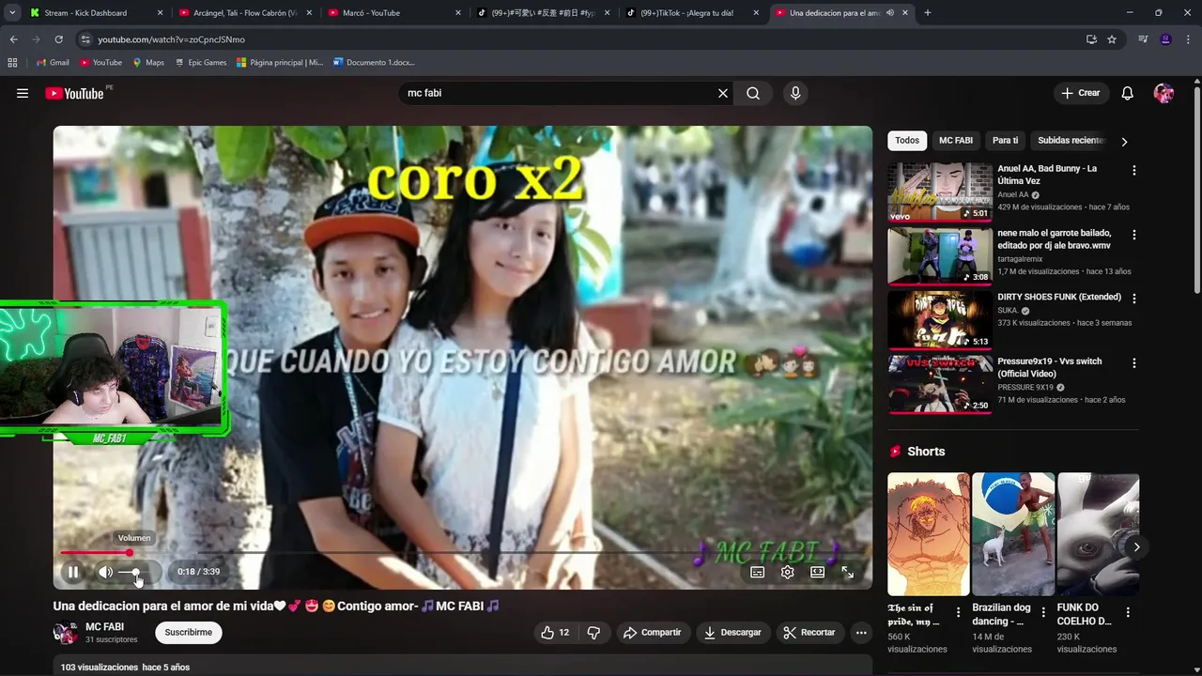This screenshot has width=1202, height=676.
Task: Clip the video with Recortar
Action: (809, 633)
